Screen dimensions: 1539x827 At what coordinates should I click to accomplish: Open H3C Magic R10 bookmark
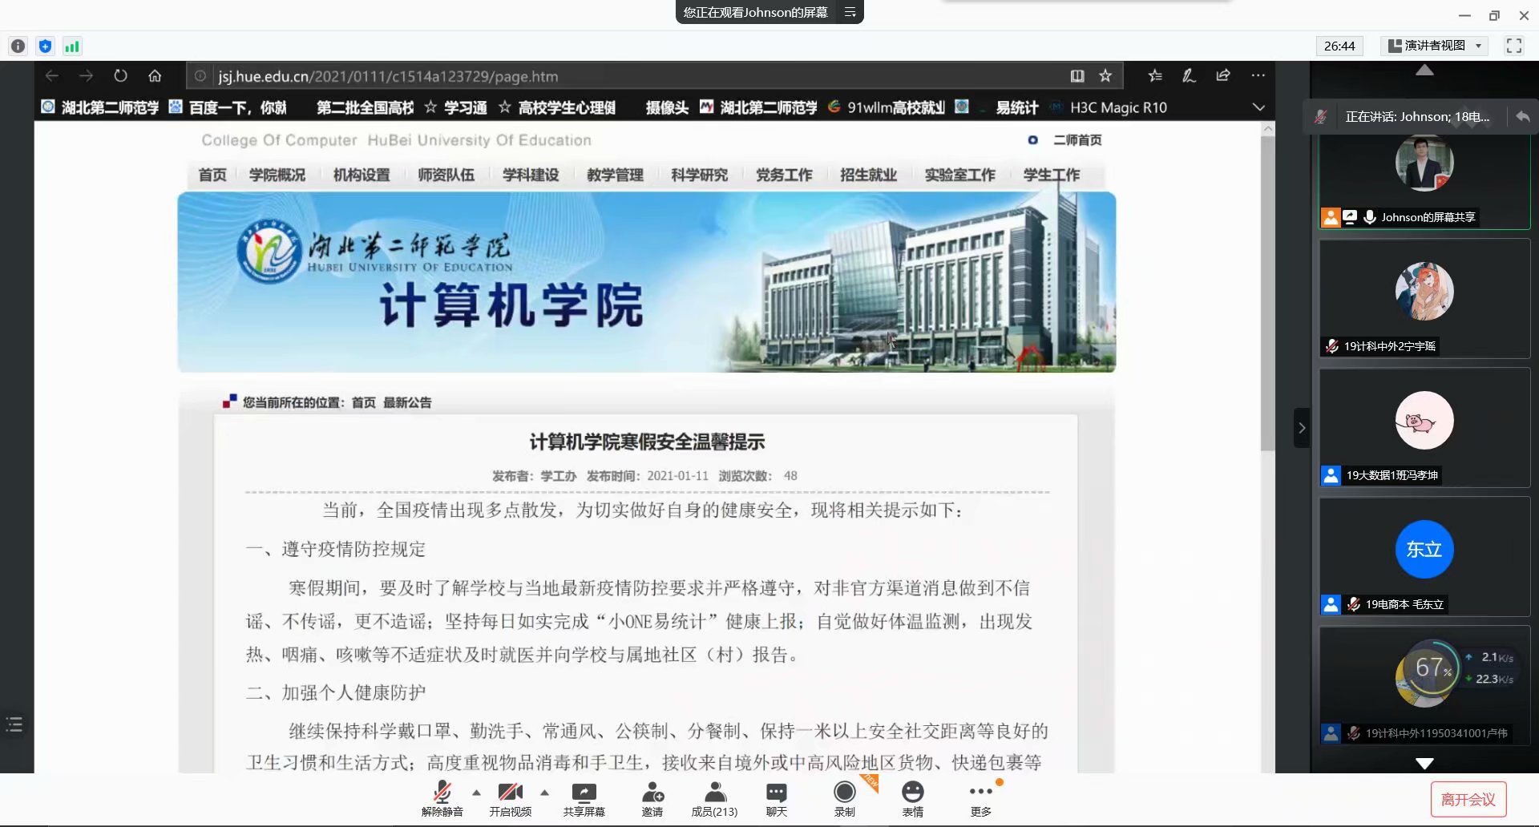coord(1109,107)
